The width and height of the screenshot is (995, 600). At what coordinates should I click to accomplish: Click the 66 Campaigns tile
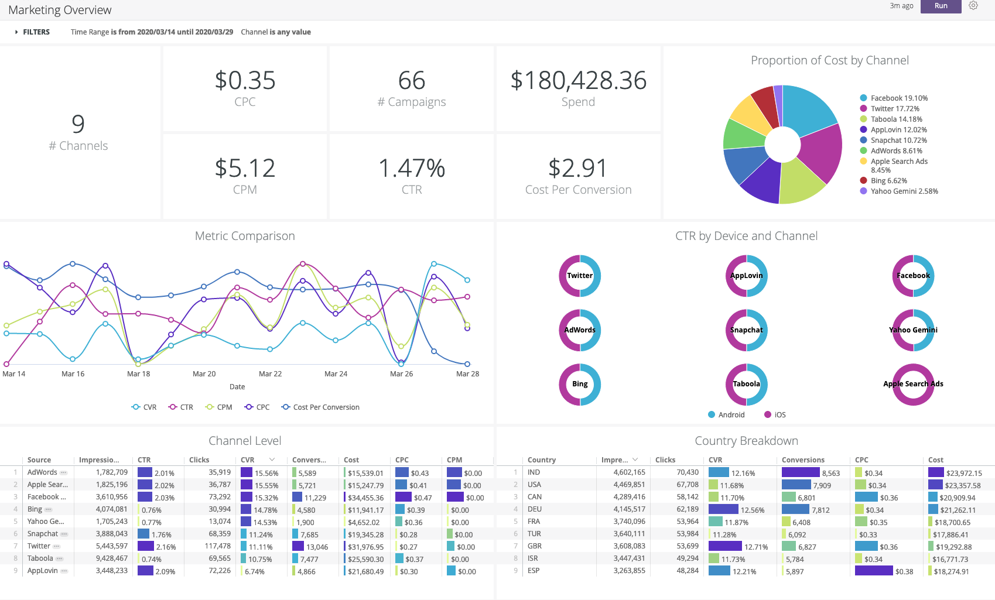tap(412, 89)
